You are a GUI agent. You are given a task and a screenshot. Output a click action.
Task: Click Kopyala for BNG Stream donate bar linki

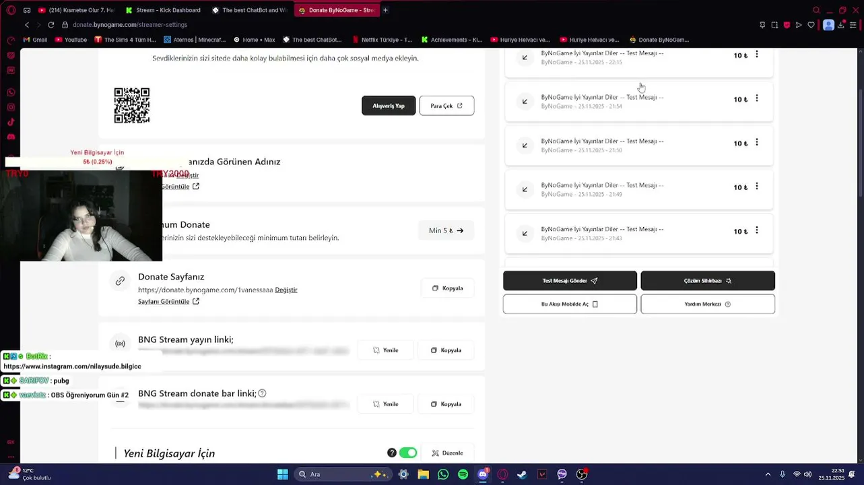[x=446, y=404]
